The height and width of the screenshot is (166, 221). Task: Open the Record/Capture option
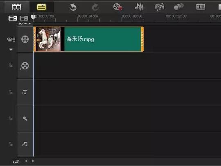(118, 7)
